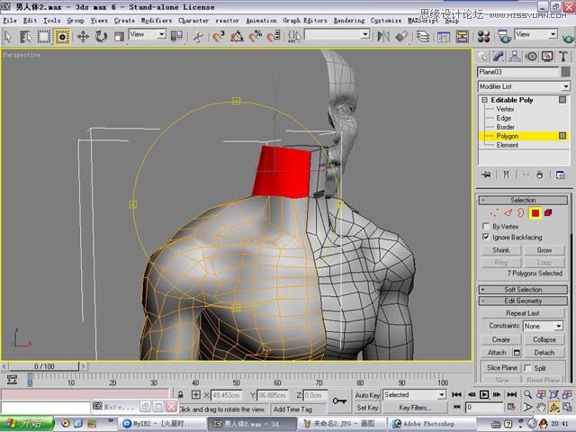Activate Select and Scale tool

(119, 37)
